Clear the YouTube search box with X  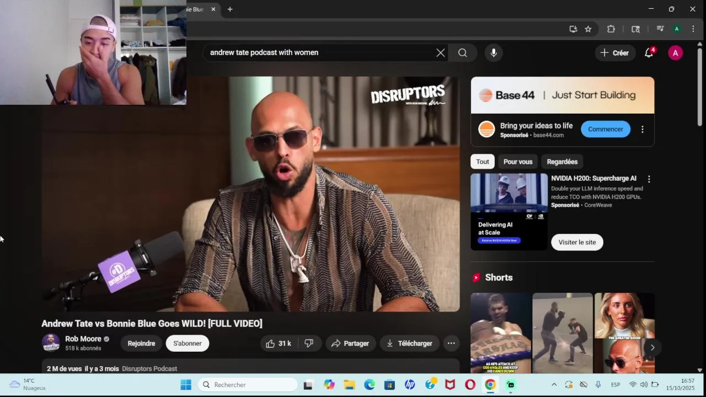(440, 53)
